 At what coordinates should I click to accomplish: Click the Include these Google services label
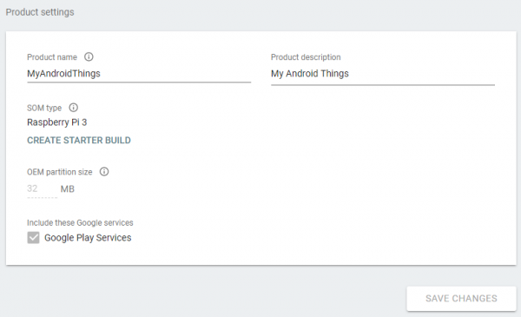(80, 222)
